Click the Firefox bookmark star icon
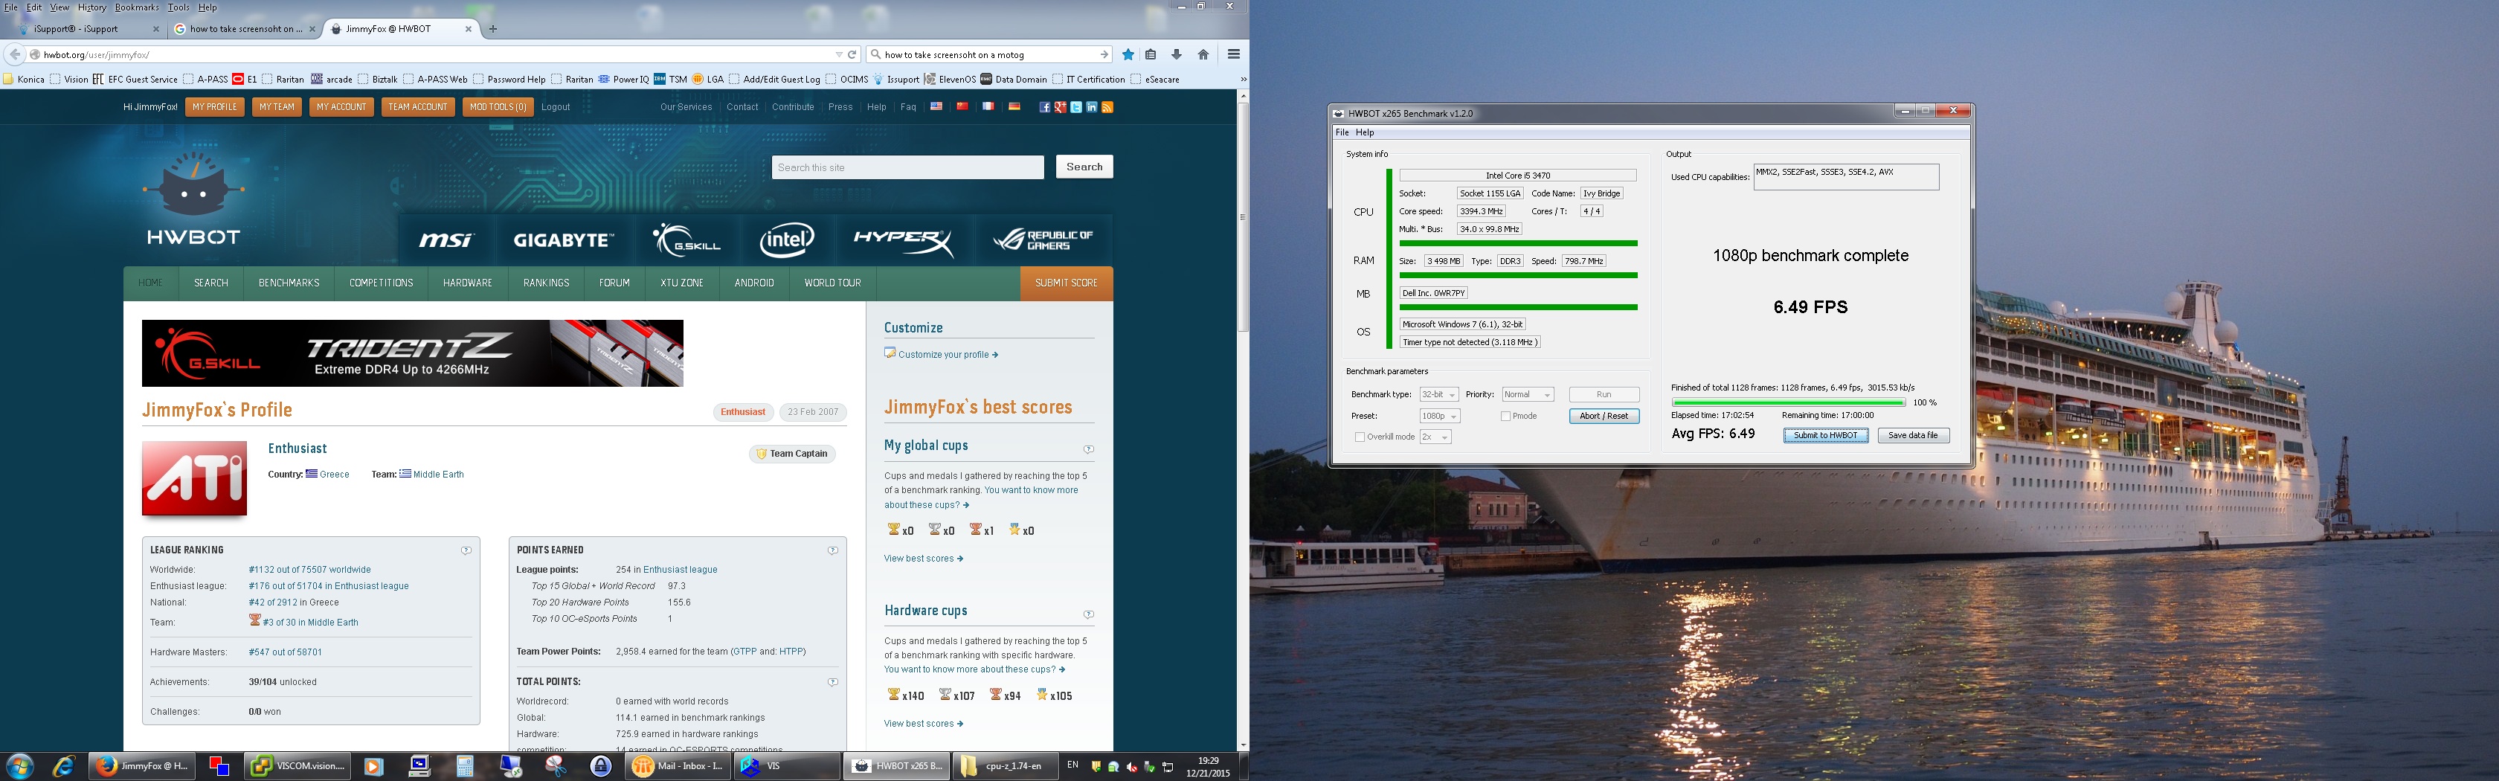The image size is (2499, 781). point(1128,54)
